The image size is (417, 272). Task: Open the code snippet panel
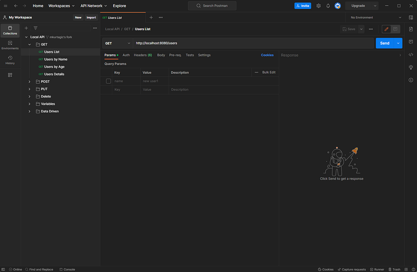click(411, 55)
